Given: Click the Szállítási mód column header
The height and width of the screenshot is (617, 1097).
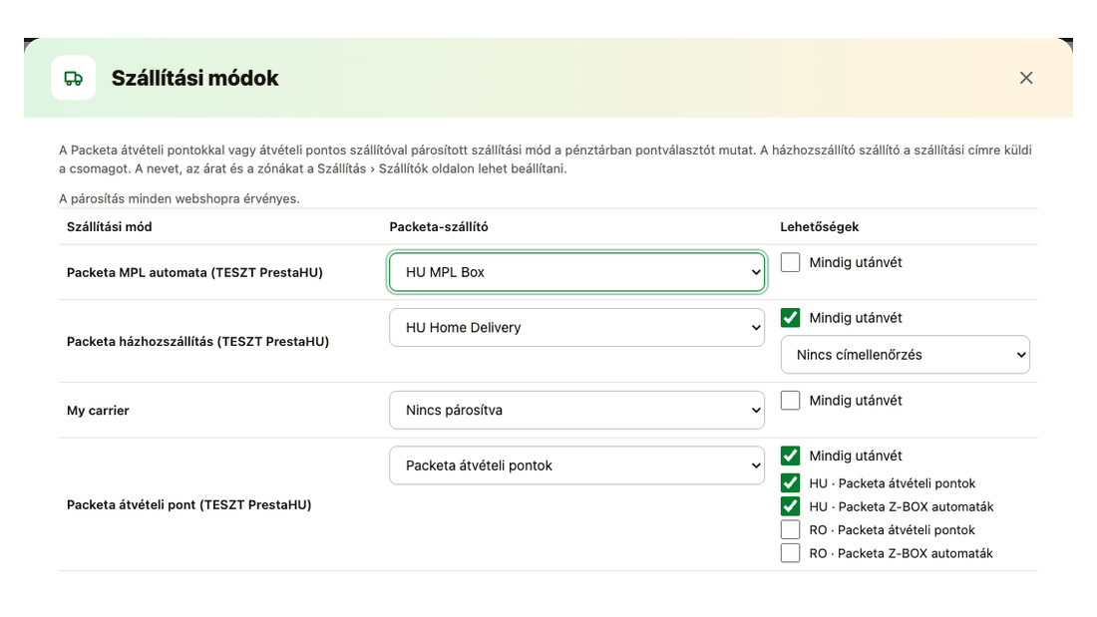Looking at the screenshot, I should [x=109, y=226].
